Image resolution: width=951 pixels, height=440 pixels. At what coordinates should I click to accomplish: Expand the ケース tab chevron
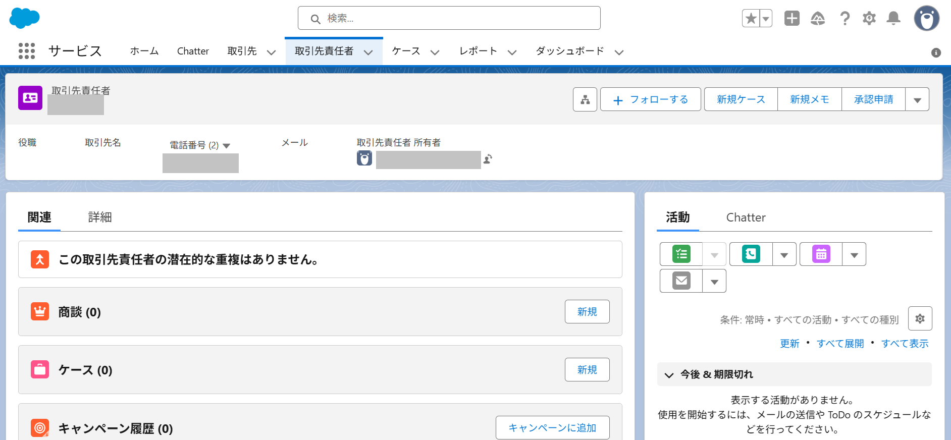pos(435,52)
